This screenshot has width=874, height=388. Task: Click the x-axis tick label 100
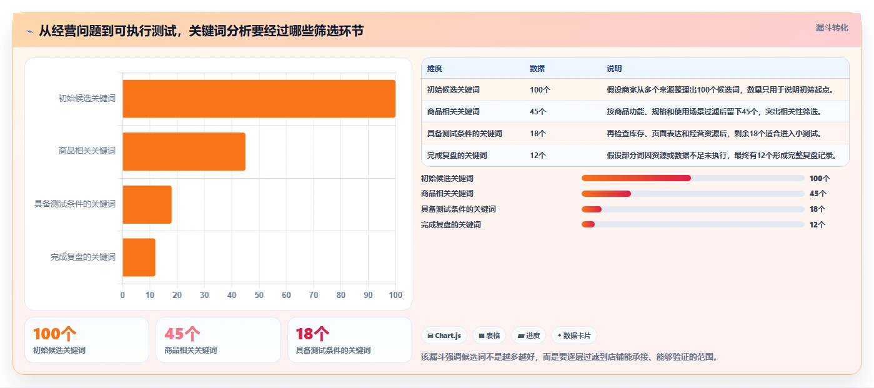(395, 295)
